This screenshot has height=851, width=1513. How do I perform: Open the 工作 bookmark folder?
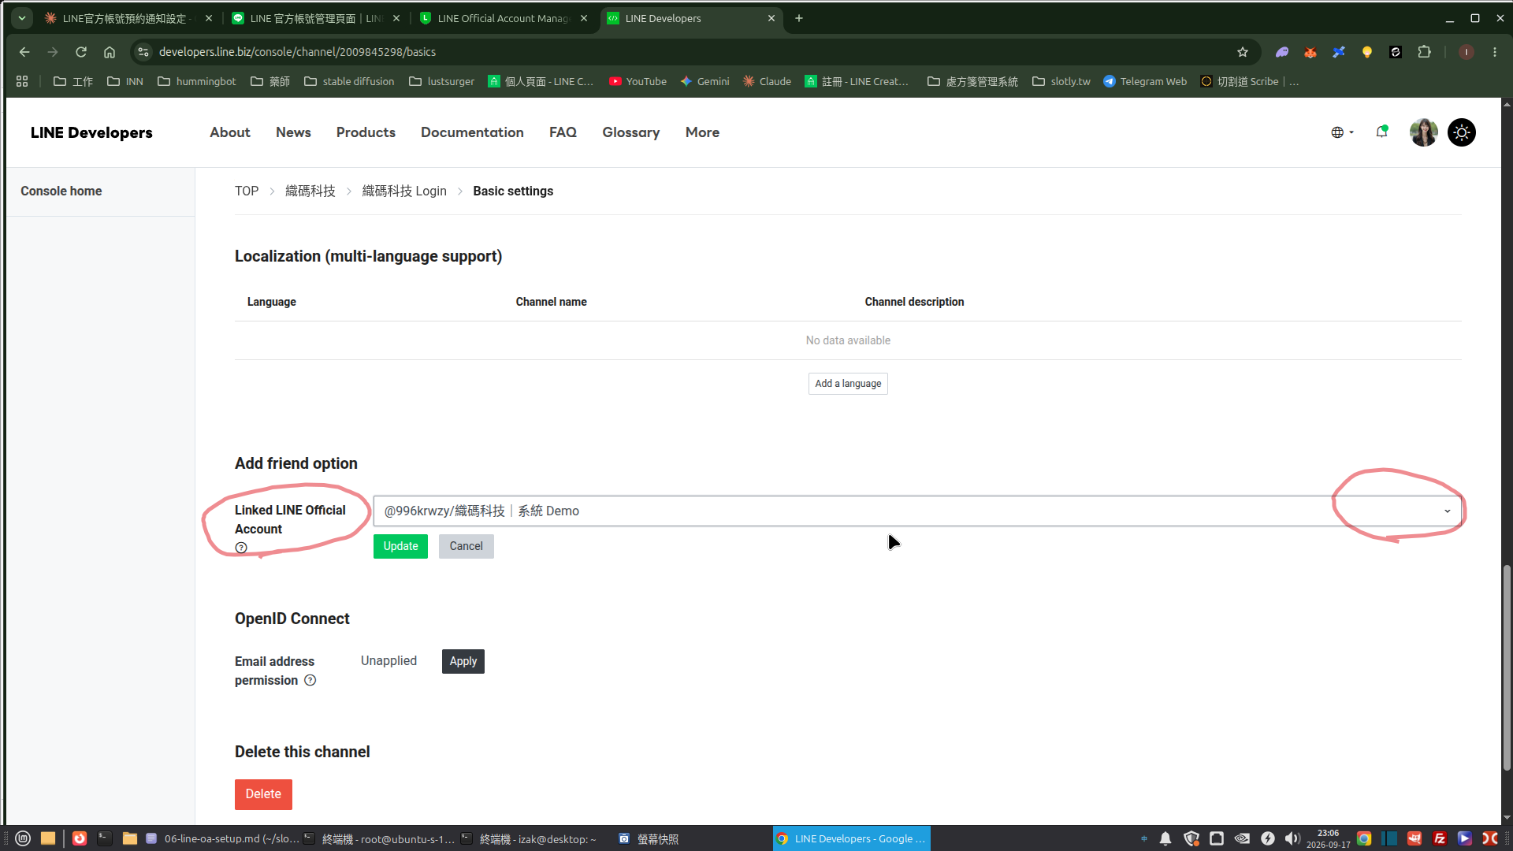[x=72, y=81]
